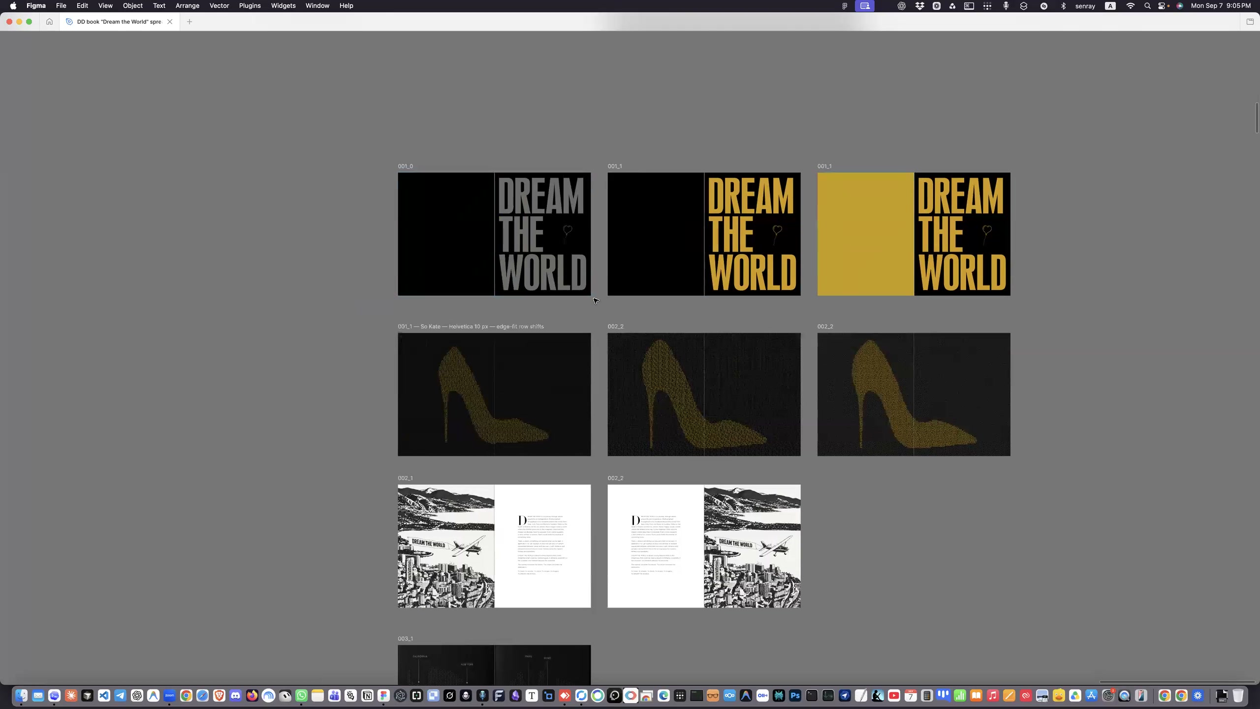Open Brave browser in the dock
The height and width of the screenshot is (709, 1260).
(219, 696)
